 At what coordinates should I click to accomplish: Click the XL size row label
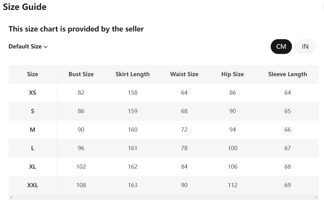pos(32,167)
